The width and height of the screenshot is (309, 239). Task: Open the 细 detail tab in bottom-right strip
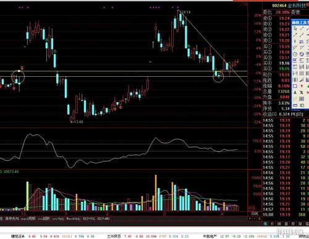pos(279,224)
